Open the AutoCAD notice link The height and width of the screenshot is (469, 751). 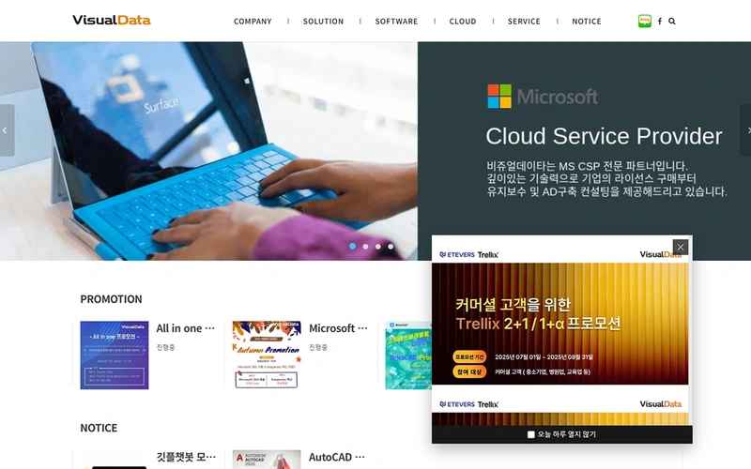[x=337, y=457]
